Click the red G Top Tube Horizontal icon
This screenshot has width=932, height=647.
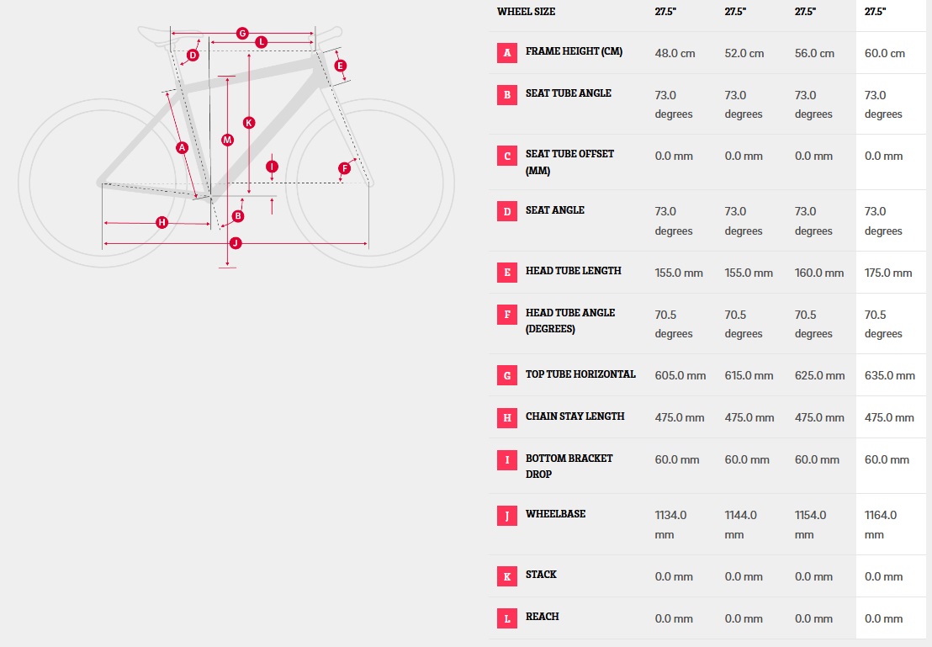507,375
